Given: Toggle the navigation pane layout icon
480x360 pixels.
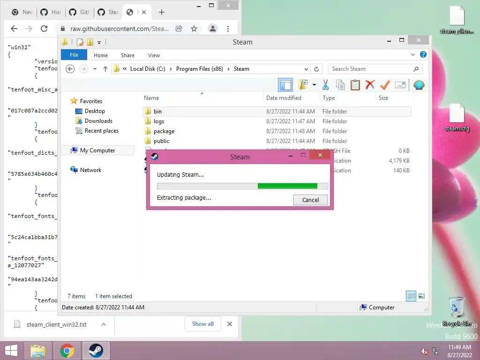Looking at the screenshot, I should tap(285, 85).
